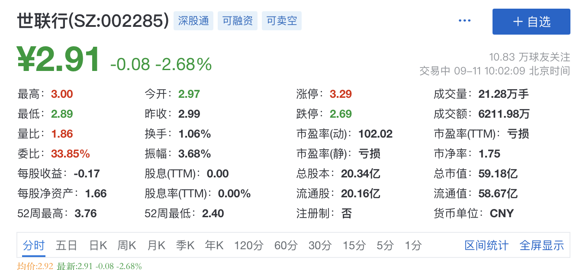Click the 成交额 value 6211.98万
The height and width of the screenshot is (270, 586).
click(504, 114)
